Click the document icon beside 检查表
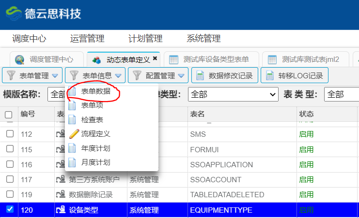 [73, 119]
